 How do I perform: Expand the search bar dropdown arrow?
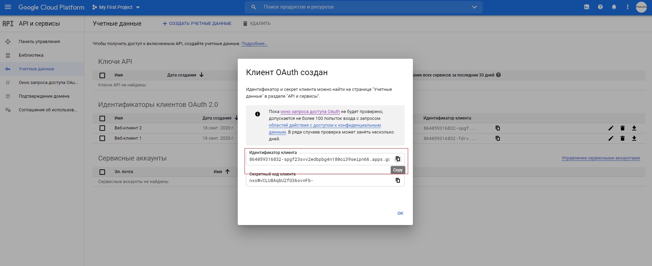pyautogui.click(x=474, y=7)
